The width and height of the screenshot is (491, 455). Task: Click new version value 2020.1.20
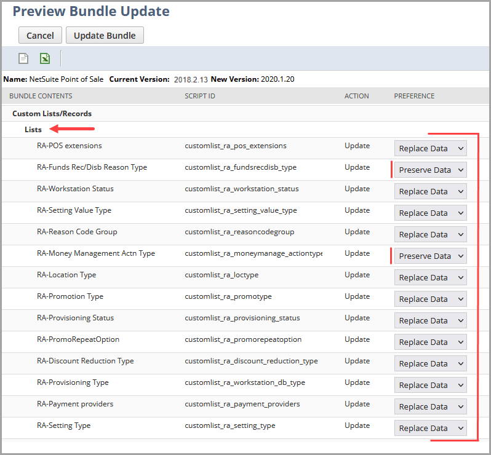[277, 79]
